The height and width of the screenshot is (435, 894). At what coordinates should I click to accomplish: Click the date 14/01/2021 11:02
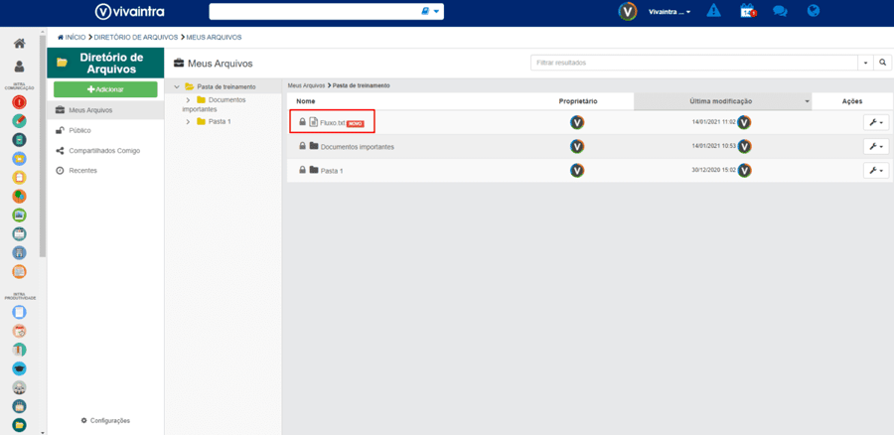(x=713, y=122)
